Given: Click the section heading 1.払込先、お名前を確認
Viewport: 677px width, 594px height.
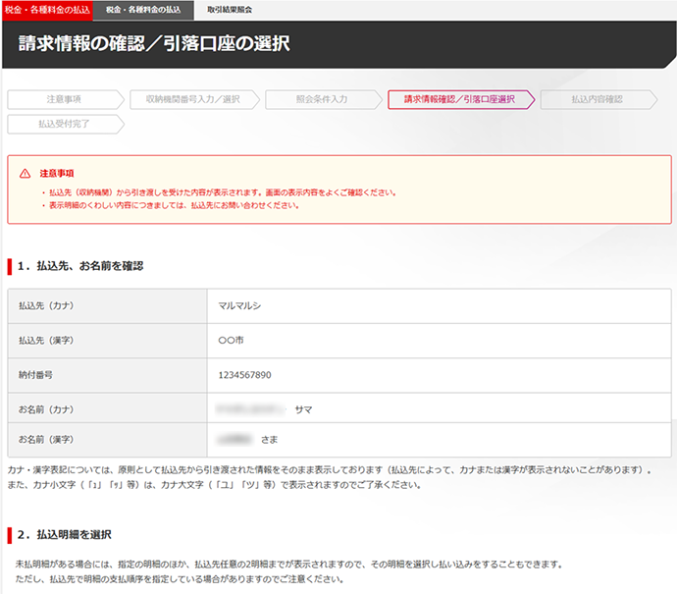Looking at the screenshot, I should pyautogui.click(x=81, y=266).
